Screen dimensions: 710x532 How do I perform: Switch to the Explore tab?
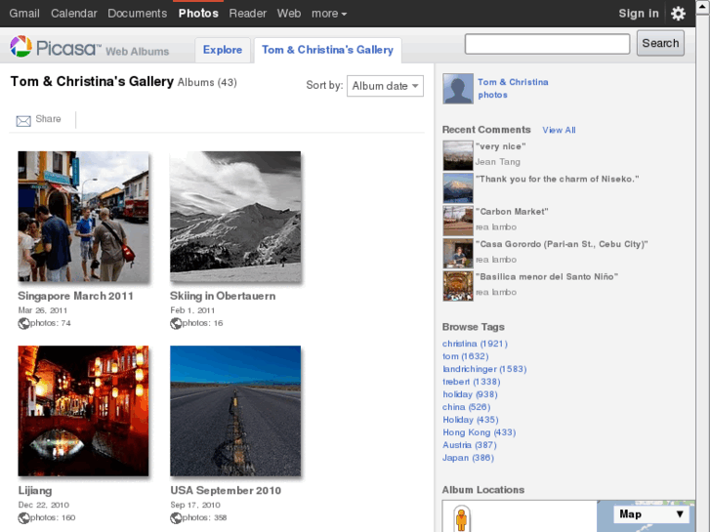point(223,50)
